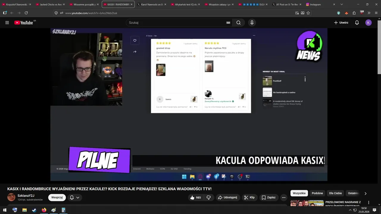Viewport: 381px width, 214px height.
Task: Open SzklanaY2J channel name link
Action: 26,196
